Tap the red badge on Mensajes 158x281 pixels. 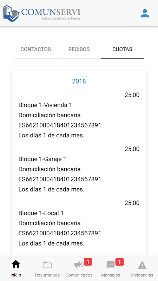[x=119, y=262]
